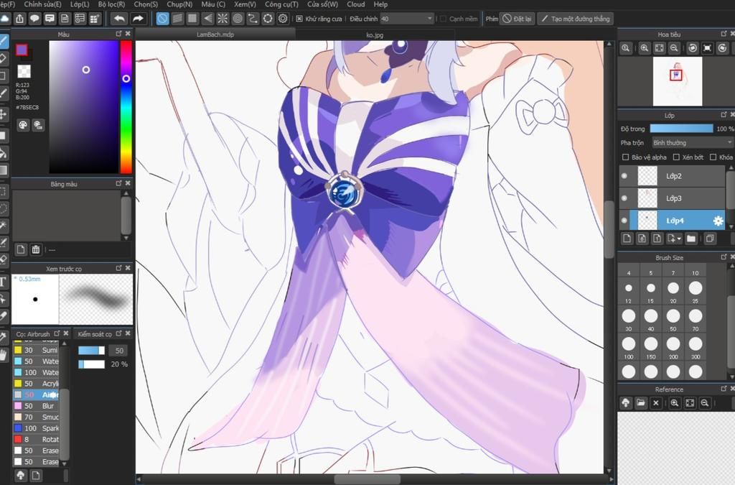Zoom out on the navigator preview
Screen dimensions: 735x485
tap(673, 48)
